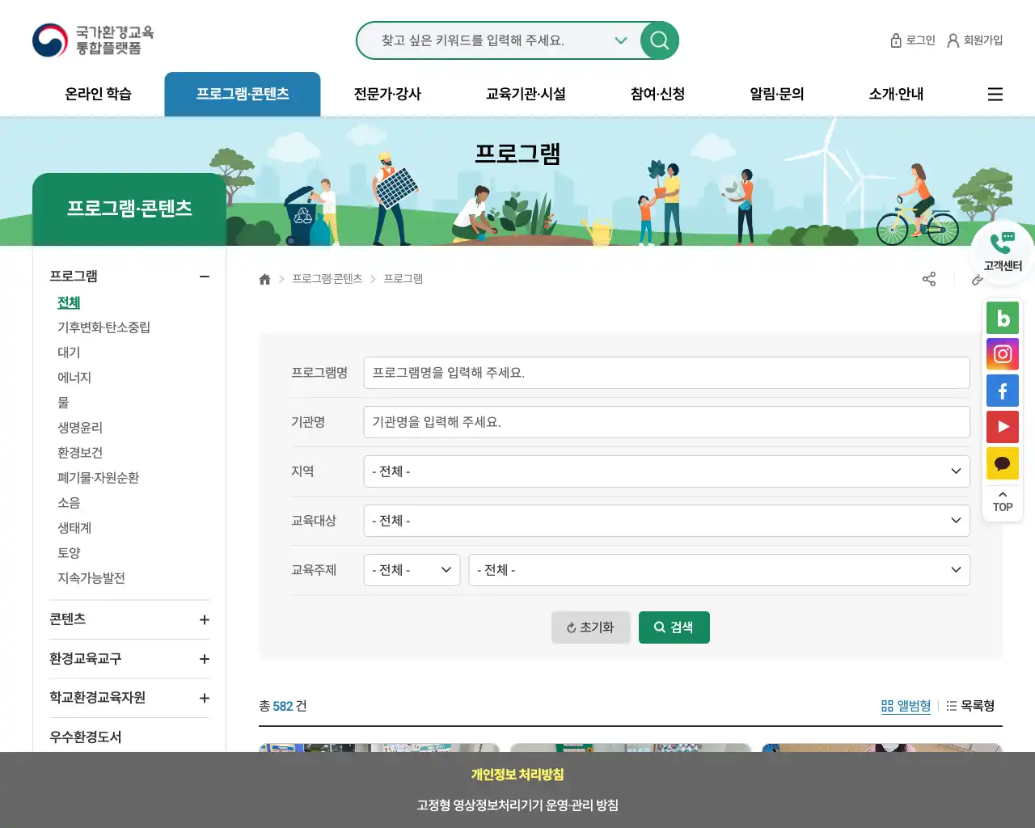
Task: Click the search magnifier button in the header
Action: pyautogui.click(x=659, y=40)
